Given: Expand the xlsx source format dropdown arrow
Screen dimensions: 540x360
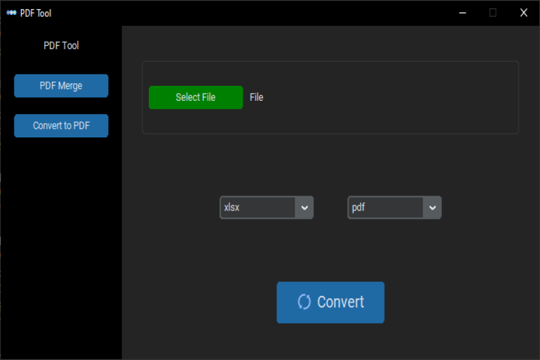Looking at the screenshot, I should pos(304,208).
